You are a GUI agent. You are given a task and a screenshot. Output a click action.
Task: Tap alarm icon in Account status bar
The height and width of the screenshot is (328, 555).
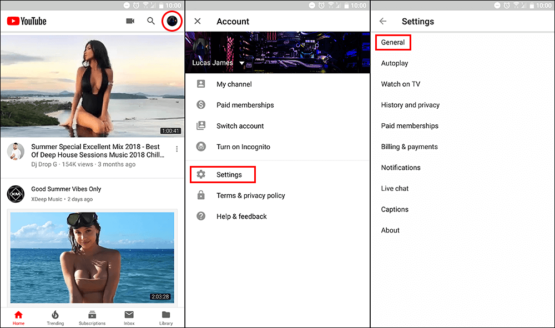click(321, 6)
